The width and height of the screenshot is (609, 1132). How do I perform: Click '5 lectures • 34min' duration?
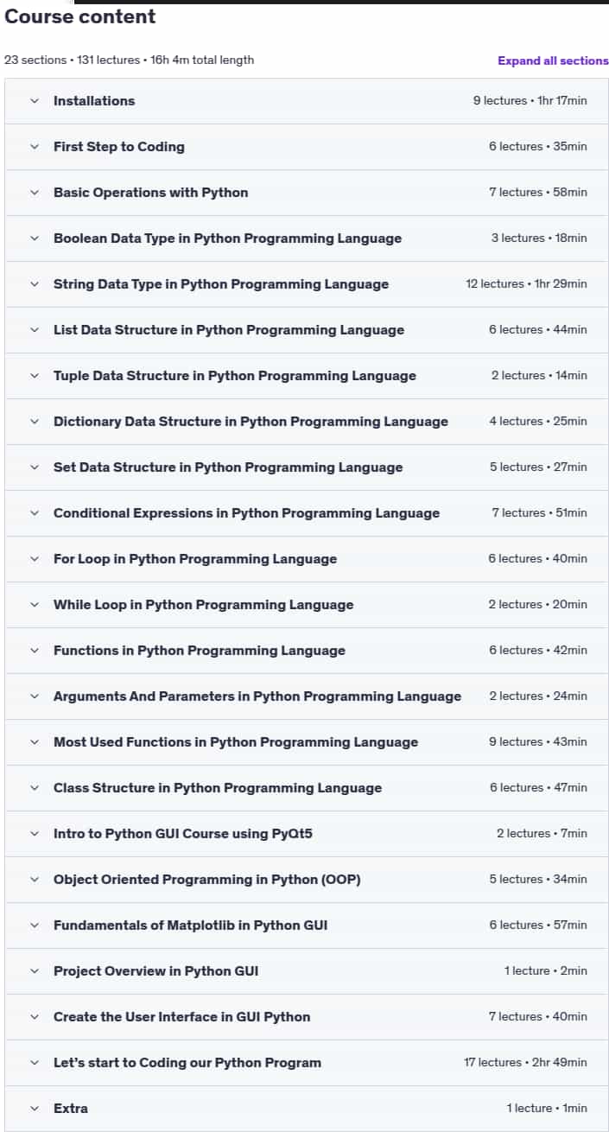537,880
